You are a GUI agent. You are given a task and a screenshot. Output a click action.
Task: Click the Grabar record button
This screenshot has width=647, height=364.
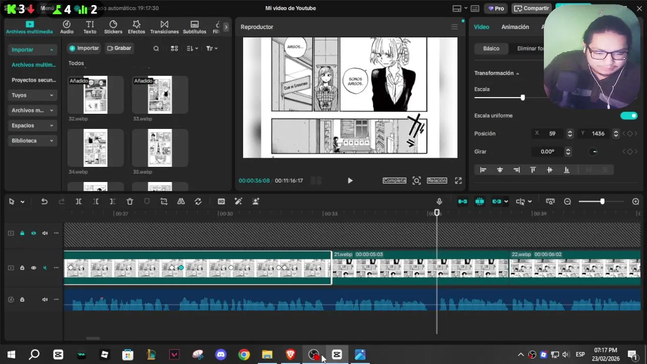(119, 49)
